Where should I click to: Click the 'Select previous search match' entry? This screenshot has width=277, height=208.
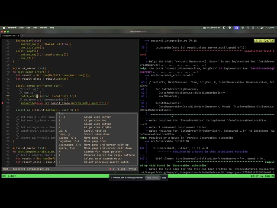[x=106, y=162]
